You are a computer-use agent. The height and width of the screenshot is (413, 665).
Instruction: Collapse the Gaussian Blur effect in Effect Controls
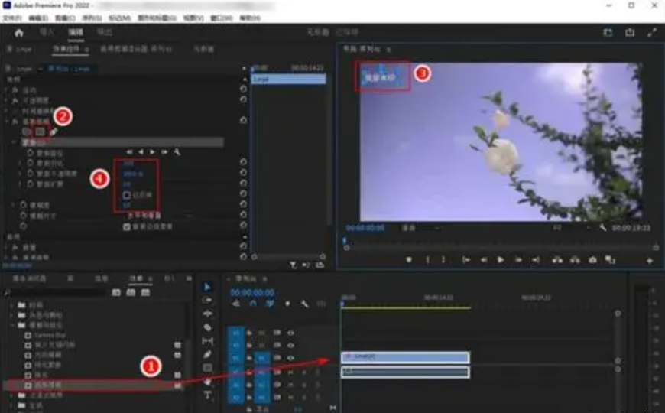click(6, 122)
